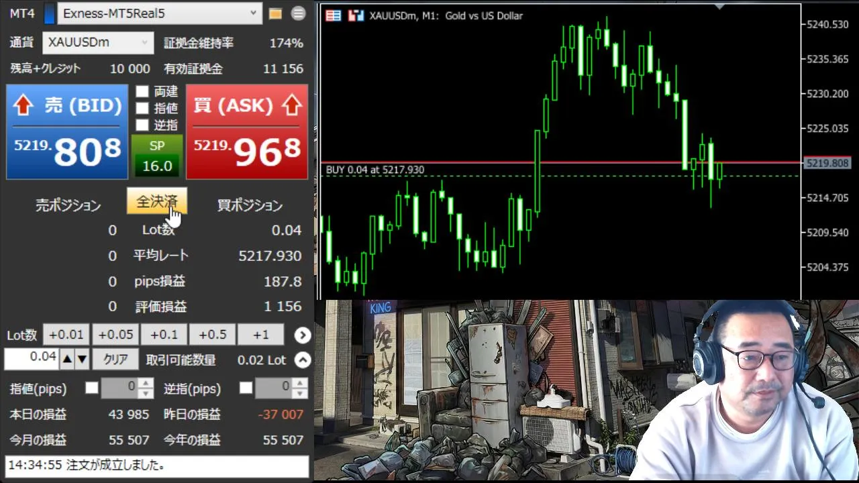Click the 残高+クレジット 10 000 value

130,69
